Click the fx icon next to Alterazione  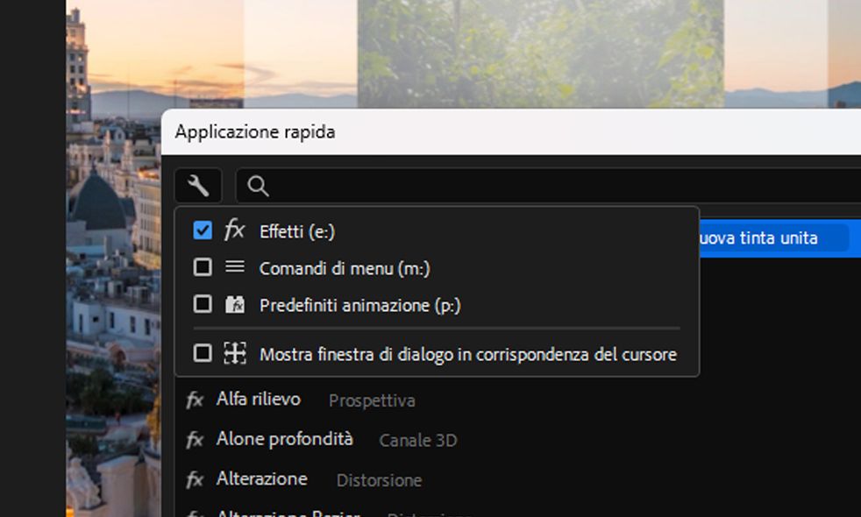(195, 480)
